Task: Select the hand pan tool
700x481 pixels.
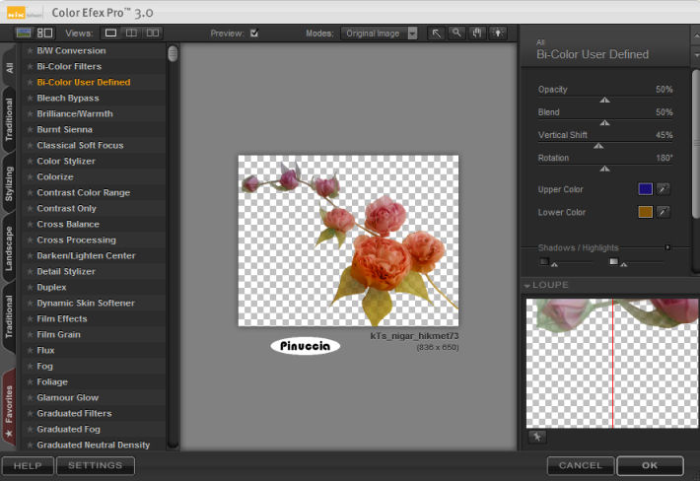Action: [478, 33]
